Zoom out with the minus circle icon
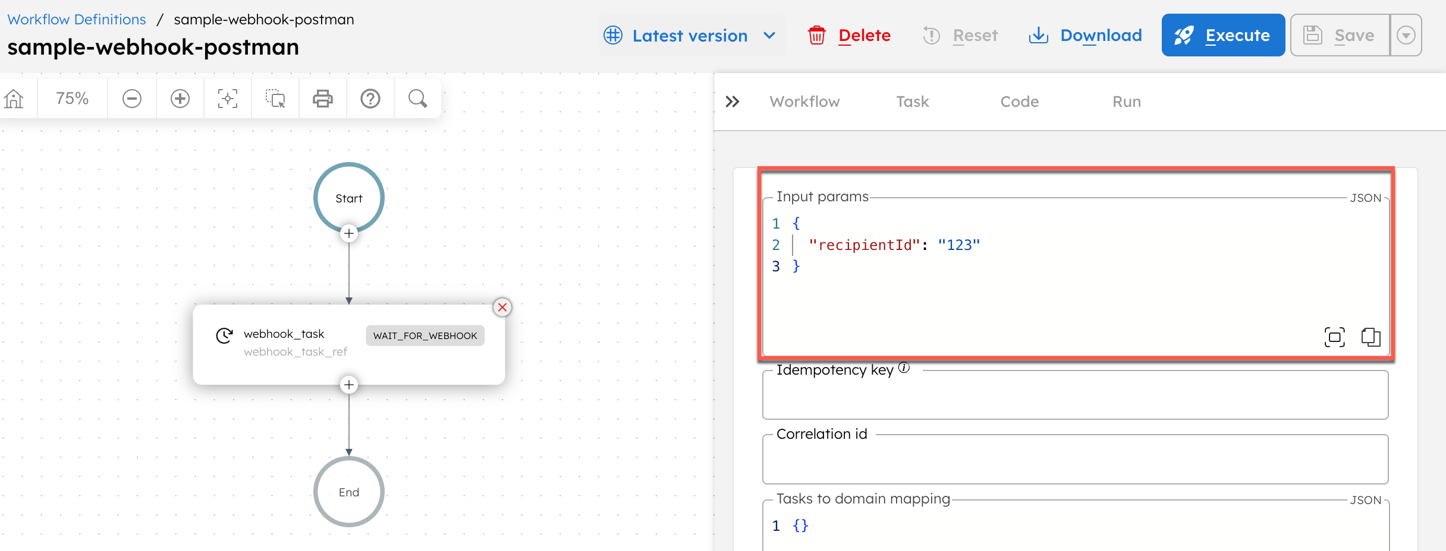The height and width of the screenshot is (551, 1446). coord(132,99)
